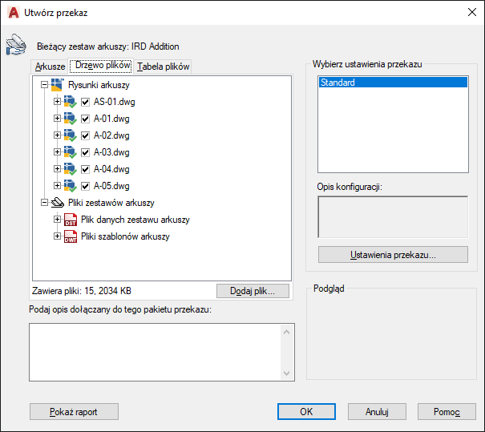Uncheck the A-05.dwg checkbox
Screen dimensions: 485x432
(x=85, y=186)
